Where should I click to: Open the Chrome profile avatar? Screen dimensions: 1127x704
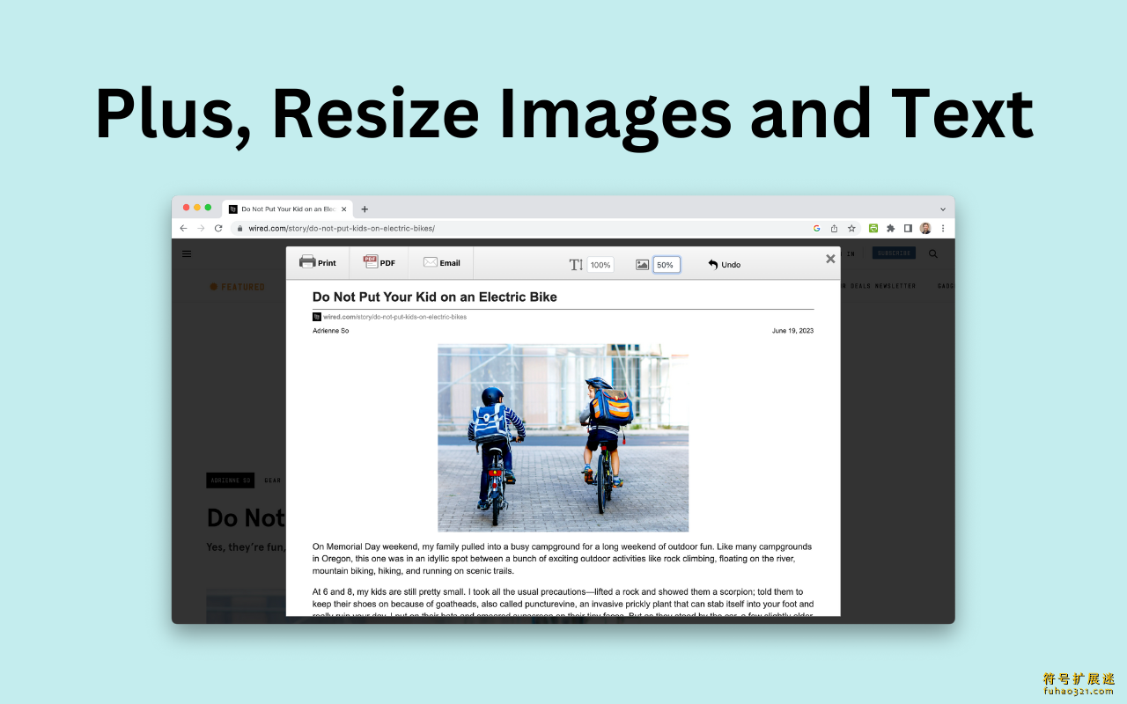click(925, 228)
